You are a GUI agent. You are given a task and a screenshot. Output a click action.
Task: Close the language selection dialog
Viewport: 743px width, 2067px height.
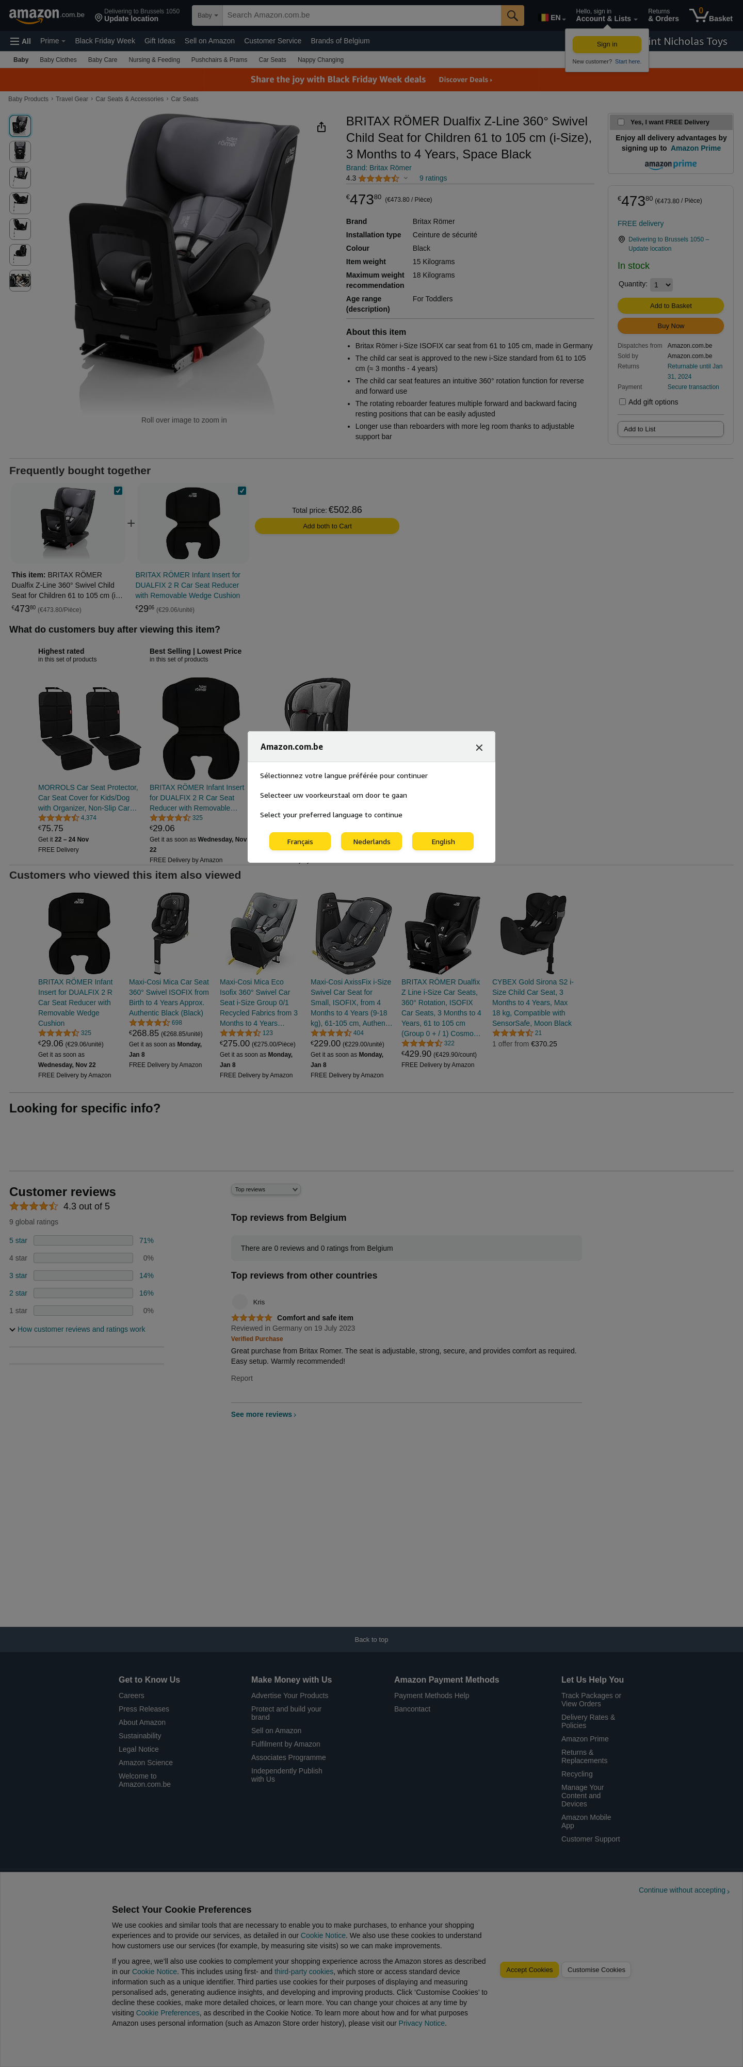pyautogui.click(x=479, y=747)
